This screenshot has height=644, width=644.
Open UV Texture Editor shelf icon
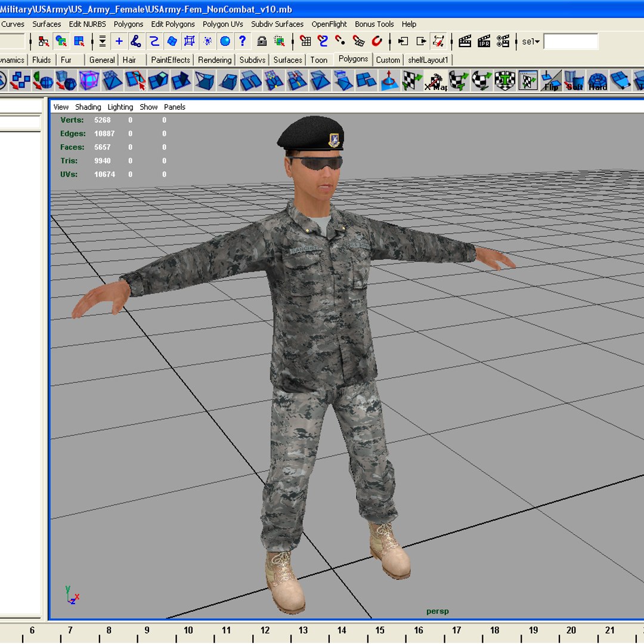pos(528,80)
